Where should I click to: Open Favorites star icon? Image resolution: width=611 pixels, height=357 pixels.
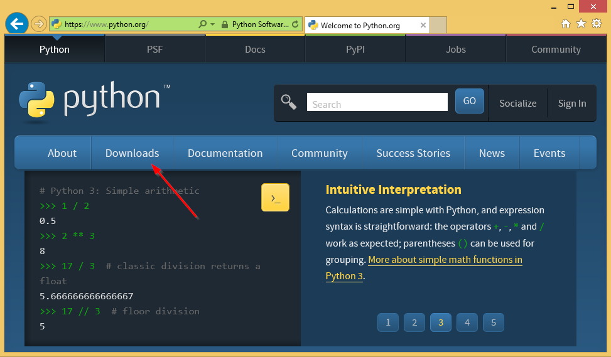(581, 24)
